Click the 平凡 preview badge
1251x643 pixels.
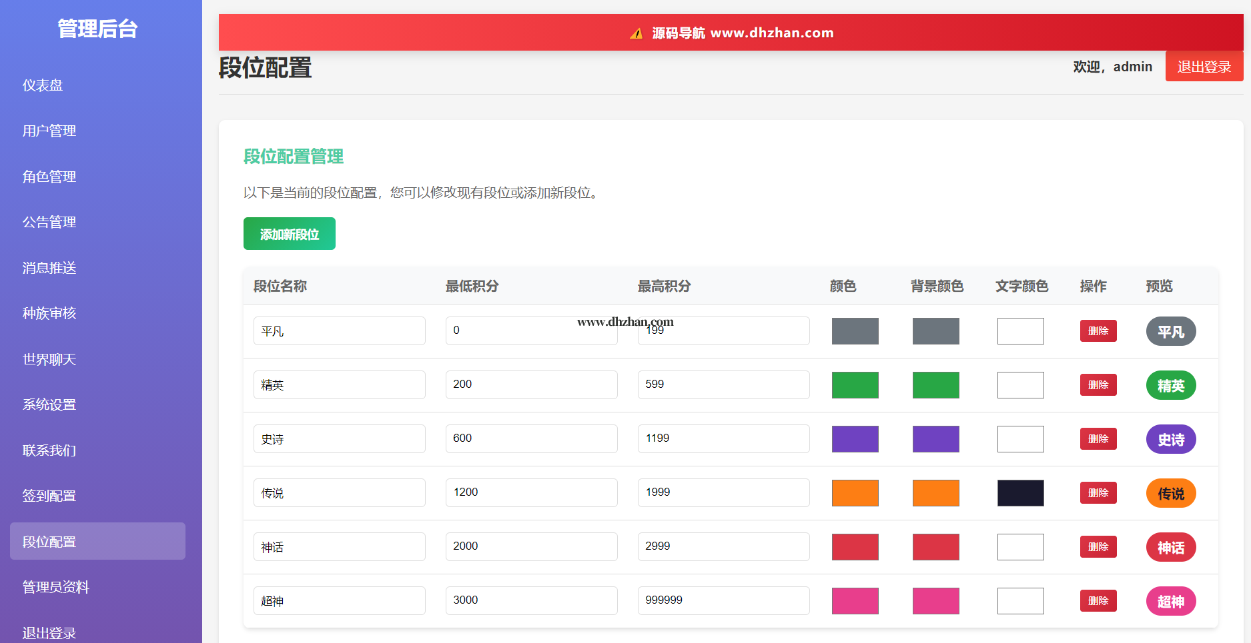pyautogui.click(x=1170, y=331)
